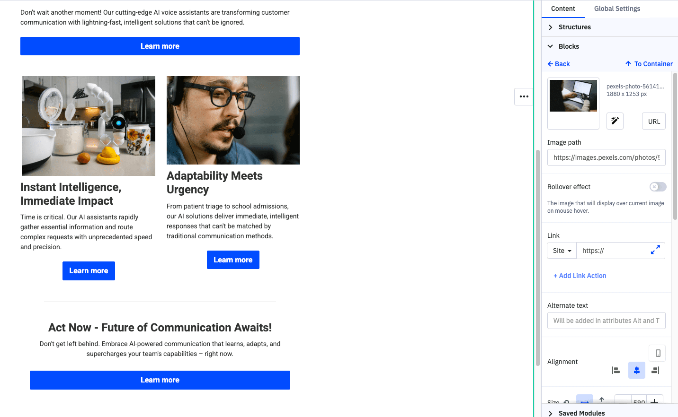Screen dimensions: 678x417
Task: Select the Content tab
Action: click(563, 9)
